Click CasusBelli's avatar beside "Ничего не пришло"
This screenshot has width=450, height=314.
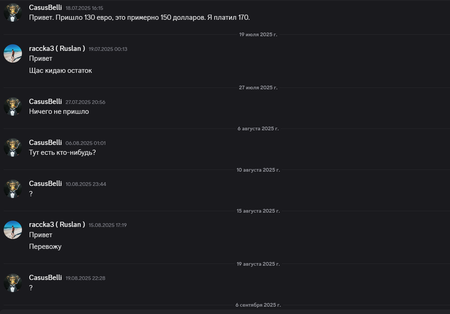[x=13, y=106]
